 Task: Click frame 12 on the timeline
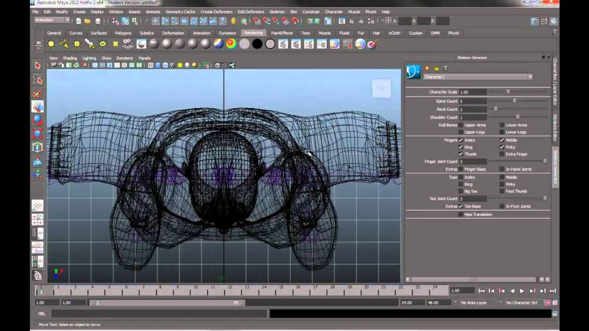(229, 290)
